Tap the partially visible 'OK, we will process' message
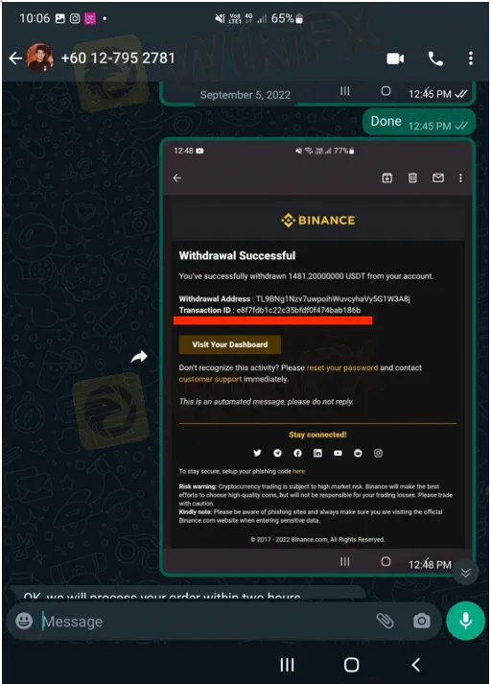The height and width of the screenshot is (684, 491). (x=188, y=593)
